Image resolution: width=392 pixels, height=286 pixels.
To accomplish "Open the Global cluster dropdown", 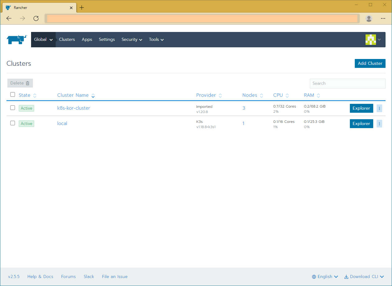I will pyautogui.click(x=43, y=39).
